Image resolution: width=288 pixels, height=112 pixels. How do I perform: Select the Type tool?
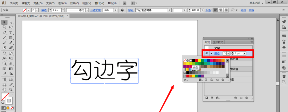pyautogui.click(x=11, y=33)
